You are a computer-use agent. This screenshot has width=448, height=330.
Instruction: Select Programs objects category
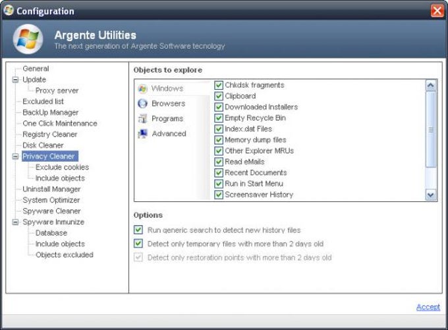point(167,119)
